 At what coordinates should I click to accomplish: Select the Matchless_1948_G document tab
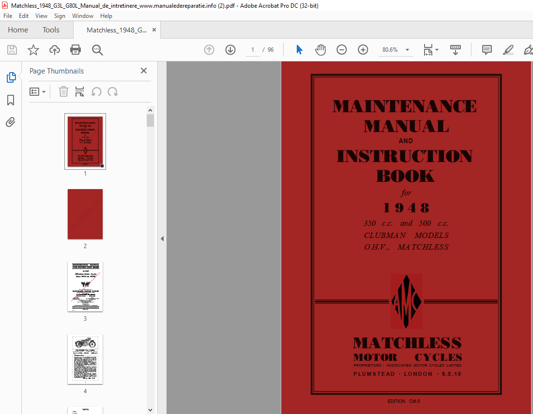117,30
